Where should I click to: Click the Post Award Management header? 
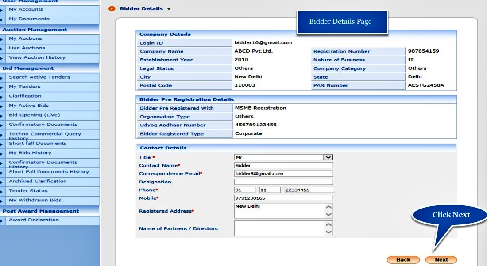41,211
